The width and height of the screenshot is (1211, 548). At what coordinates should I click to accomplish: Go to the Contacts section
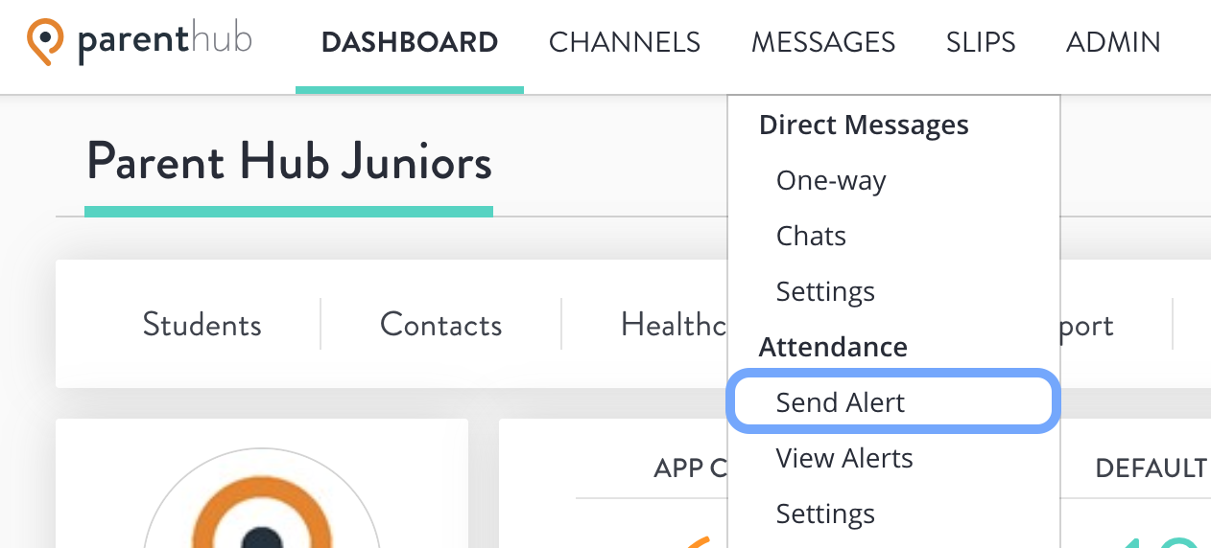(440, 325)
